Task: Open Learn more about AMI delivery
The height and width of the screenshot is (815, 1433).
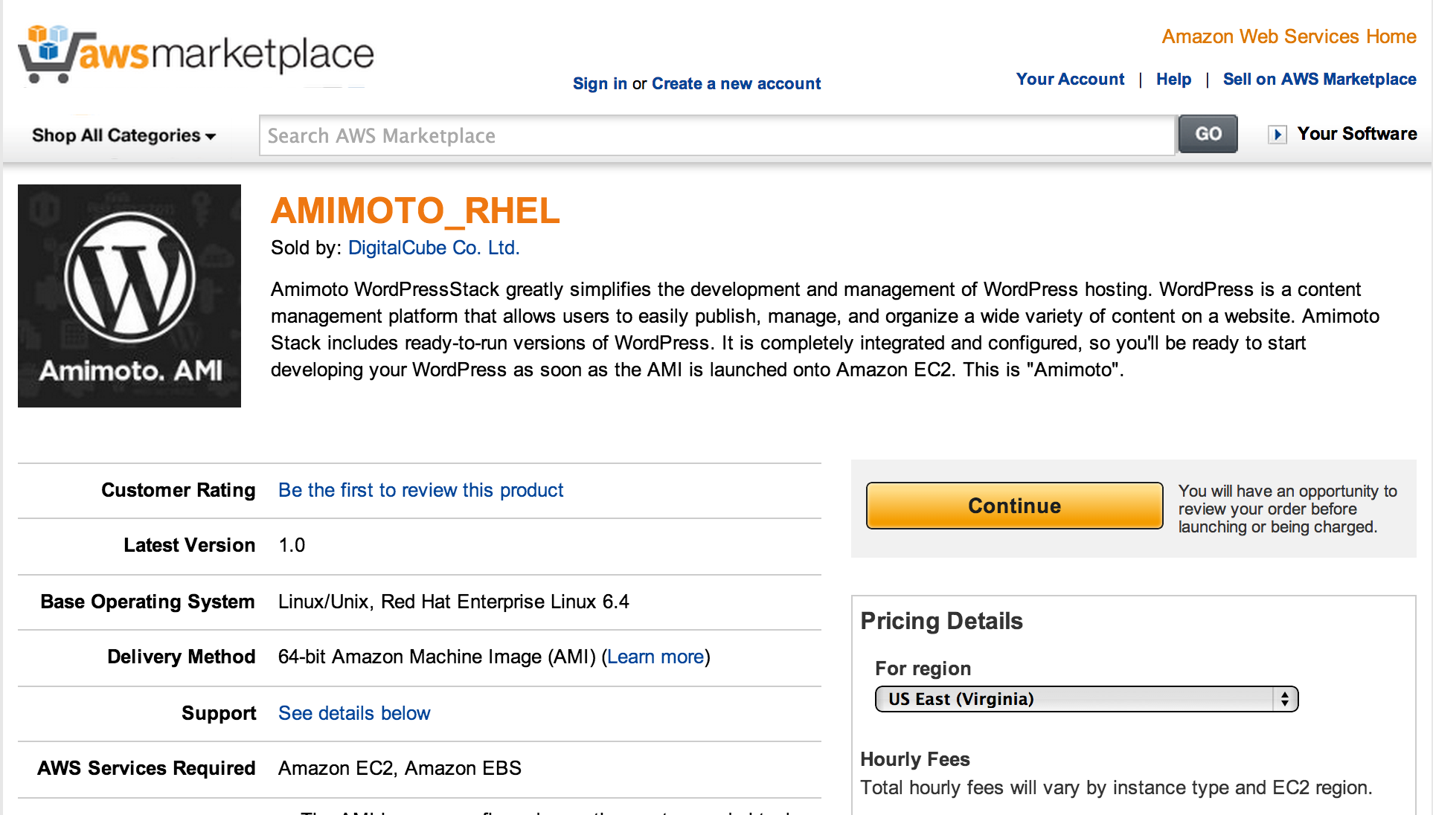Action: 655,657
